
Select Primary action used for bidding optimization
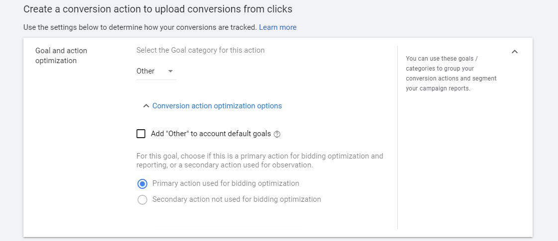142,184
